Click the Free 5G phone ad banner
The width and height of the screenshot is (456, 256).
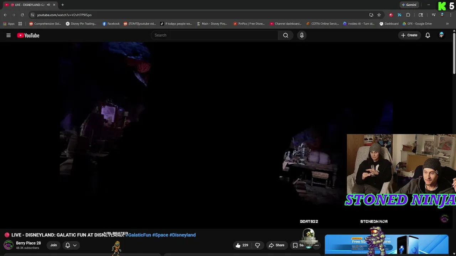pos(387,244)
